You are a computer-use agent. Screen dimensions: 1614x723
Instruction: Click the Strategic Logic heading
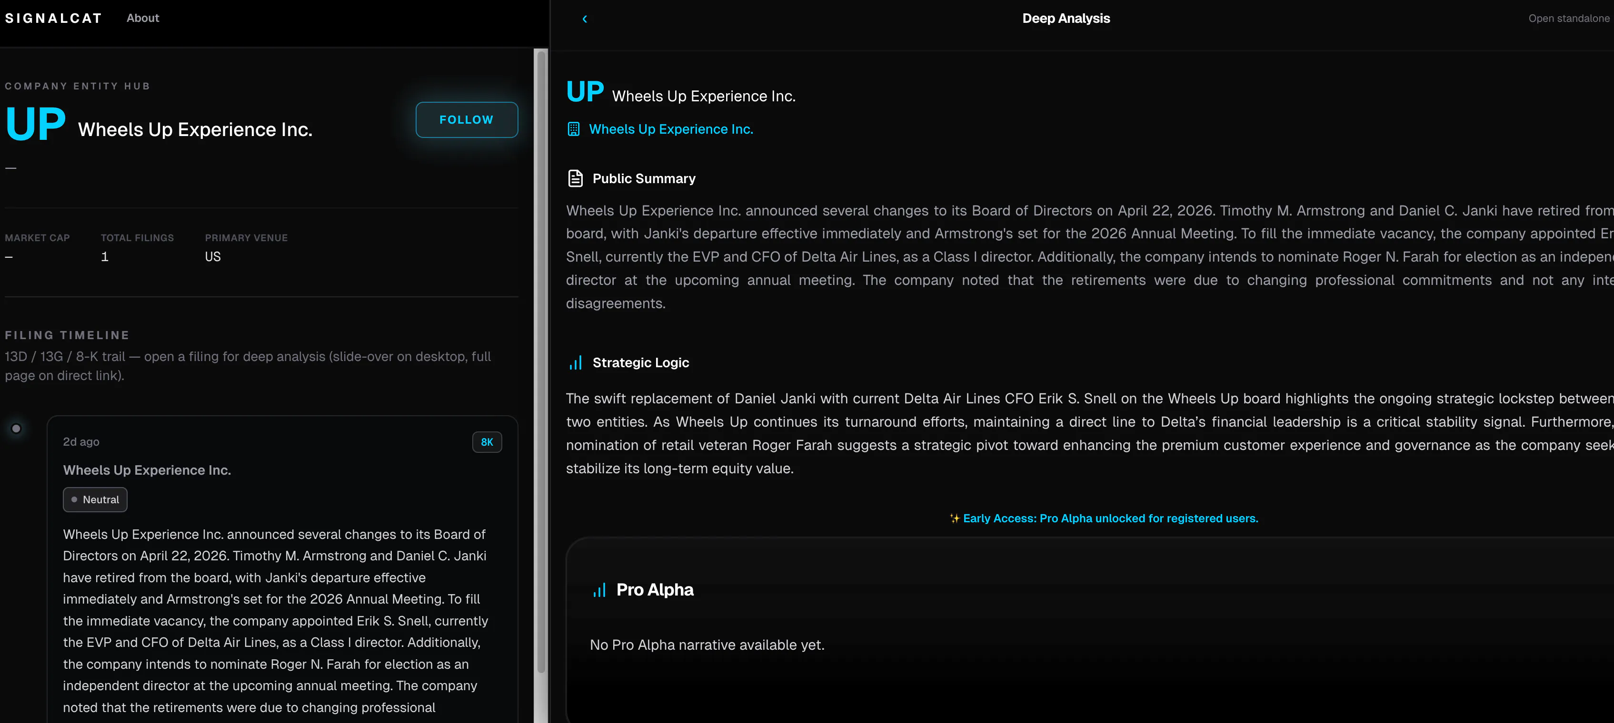pyautogui.click(x=641, y=363)
